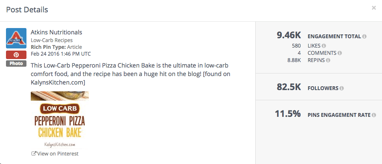
Task: Click the 9.46K engagement total value
Action: coord(289,35)
